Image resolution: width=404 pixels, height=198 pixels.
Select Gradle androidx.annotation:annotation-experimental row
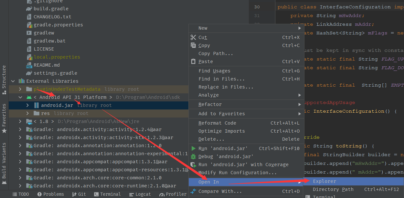(x=99, y=154)
